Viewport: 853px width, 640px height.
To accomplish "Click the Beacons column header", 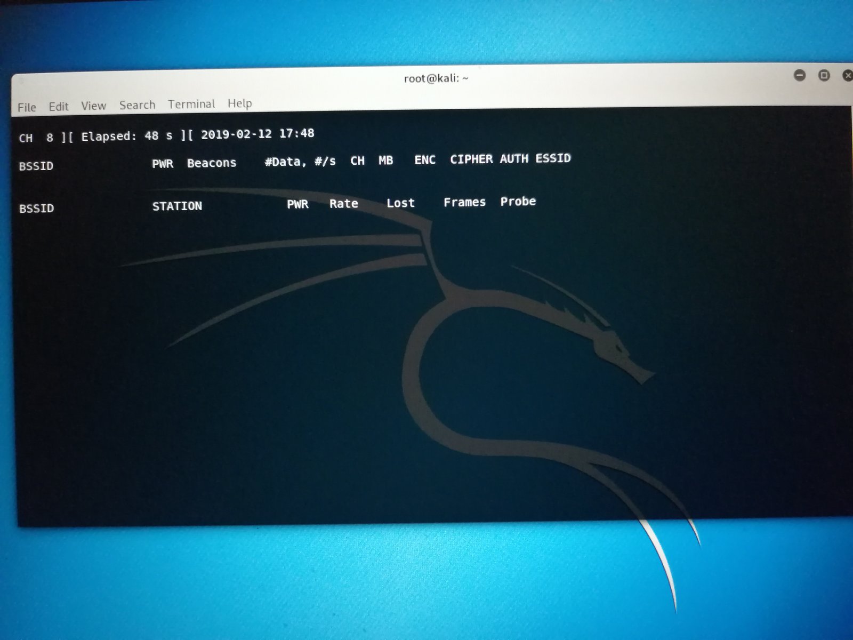I will [x=211, y=163].
